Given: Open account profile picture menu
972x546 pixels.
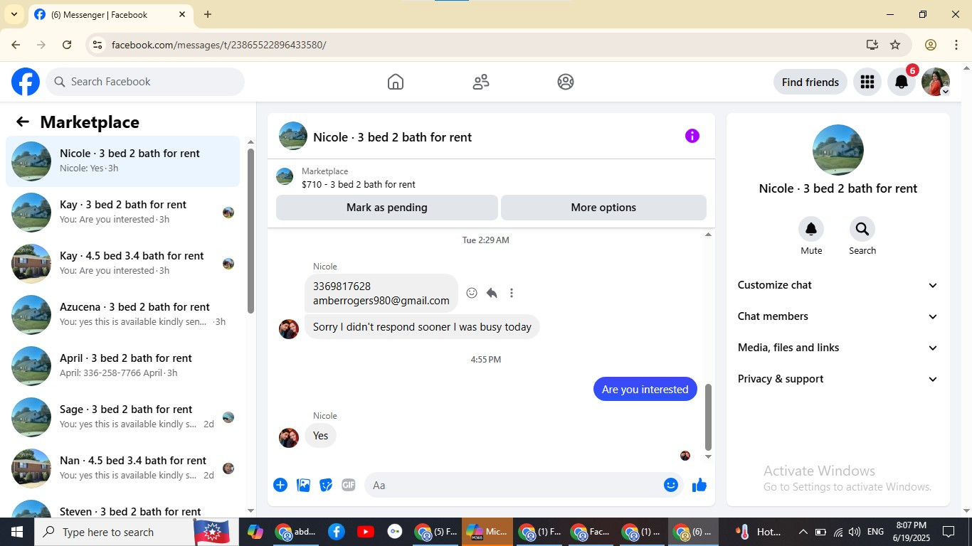Looking at the screenshot, I should tap(936, 82).
